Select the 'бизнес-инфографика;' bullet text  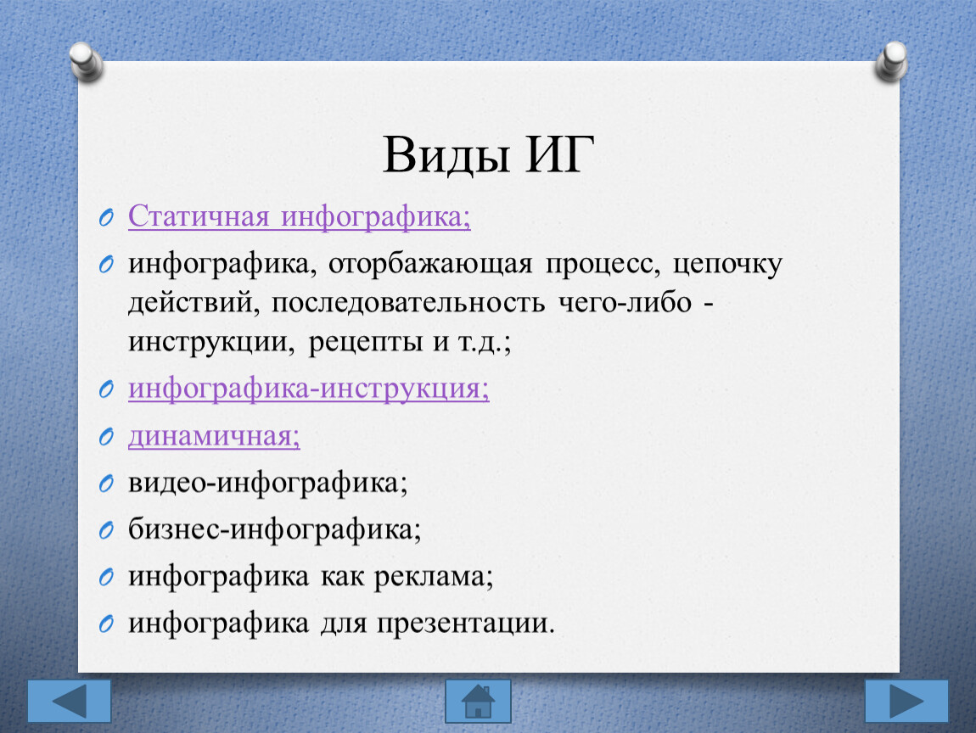(x=274, y=529)
